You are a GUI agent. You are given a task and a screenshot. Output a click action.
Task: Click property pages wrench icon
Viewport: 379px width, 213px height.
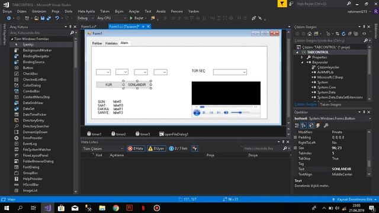(326, 125)
